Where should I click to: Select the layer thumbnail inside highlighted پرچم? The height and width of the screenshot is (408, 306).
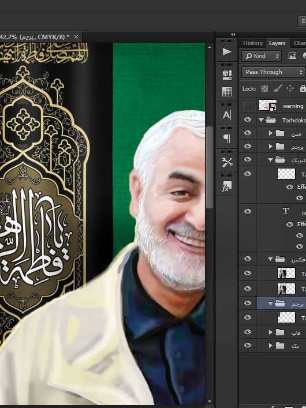coord(286,317)
